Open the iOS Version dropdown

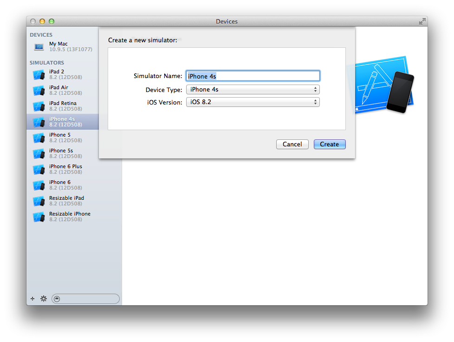pos(253,102)
